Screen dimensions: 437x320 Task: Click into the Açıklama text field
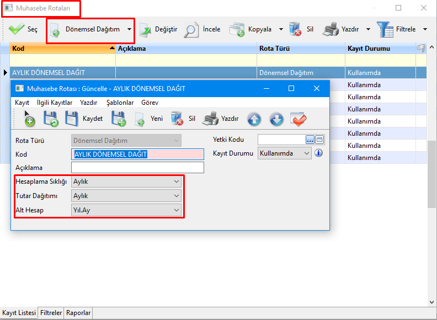(137, 168)
